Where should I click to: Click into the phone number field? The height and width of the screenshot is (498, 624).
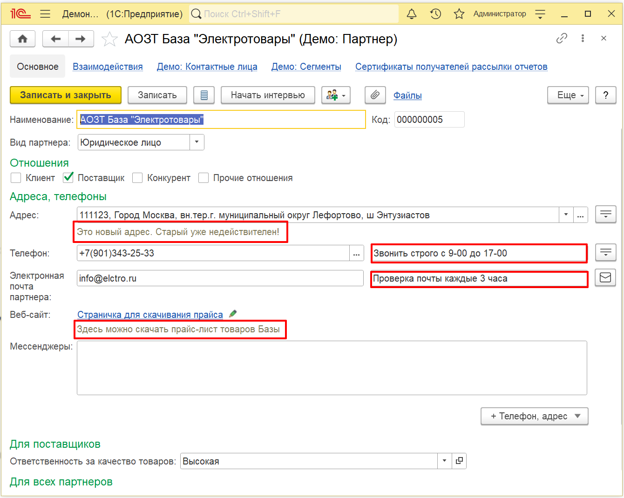(x=213, y=253)
